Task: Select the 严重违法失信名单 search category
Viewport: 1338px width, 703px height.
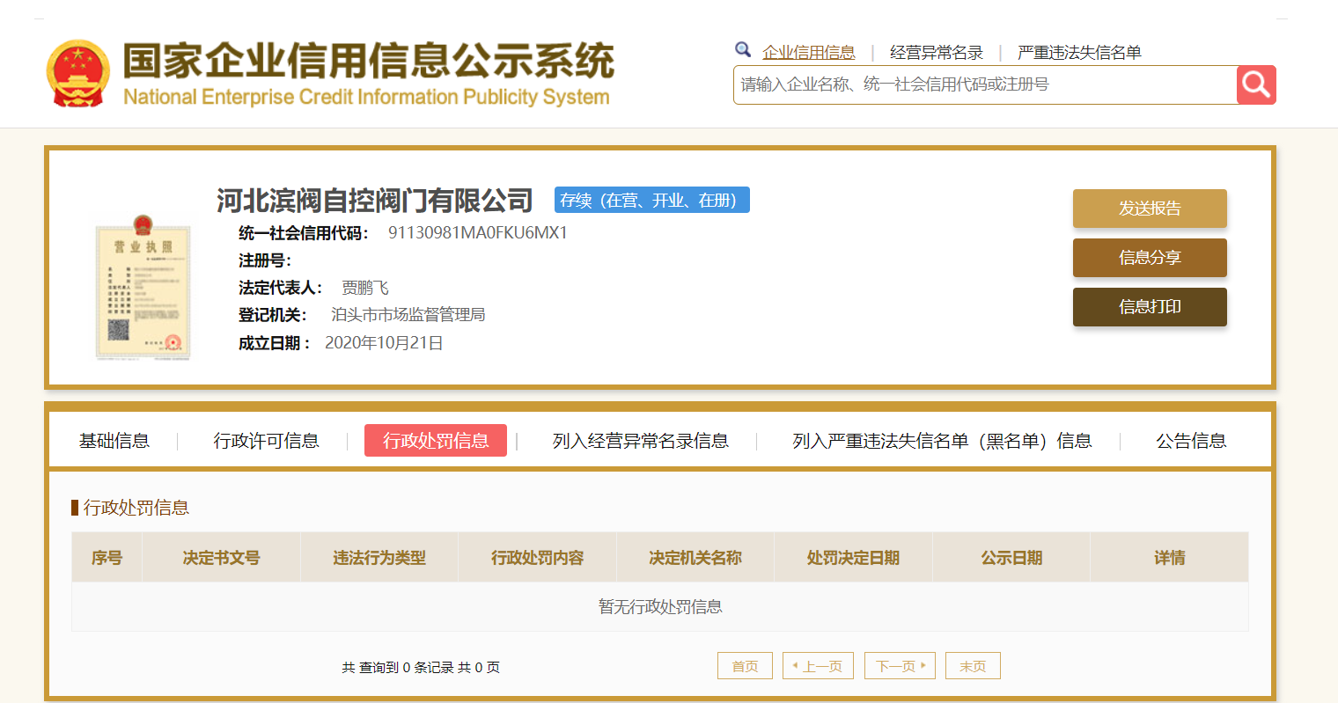Action: [x=1079, y=53]
